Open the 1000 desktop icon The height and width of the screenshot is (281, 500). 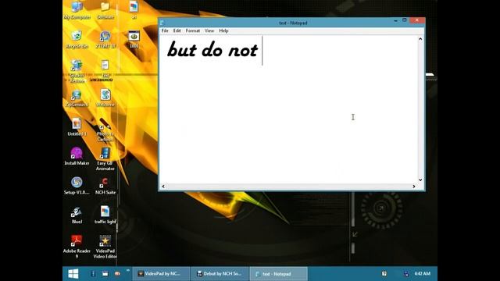(134, 39)
